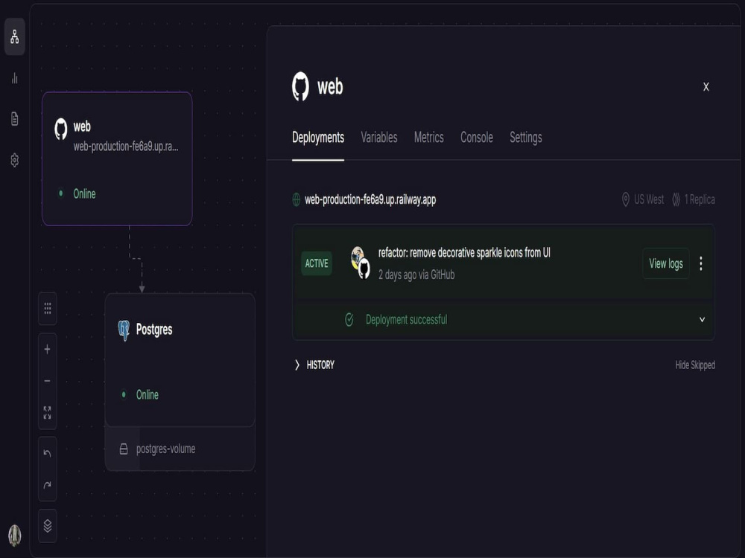Open the deployment three-dot menu
Image resolution: width=745 pixels, height=558 pixels.
click(701, 263)
